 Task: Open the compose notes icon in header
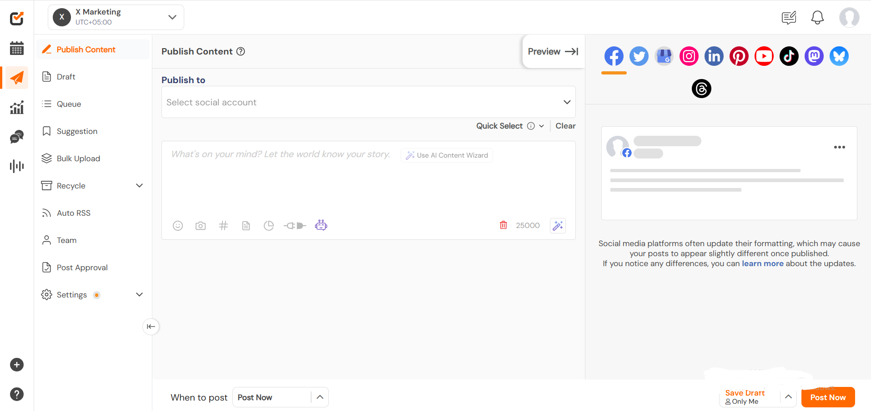click(x=789, y=18)
